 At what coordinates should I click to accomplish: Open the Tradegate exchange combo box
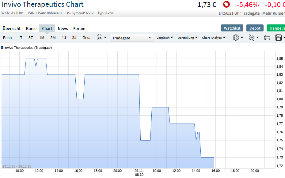click(x=132, y=38)
